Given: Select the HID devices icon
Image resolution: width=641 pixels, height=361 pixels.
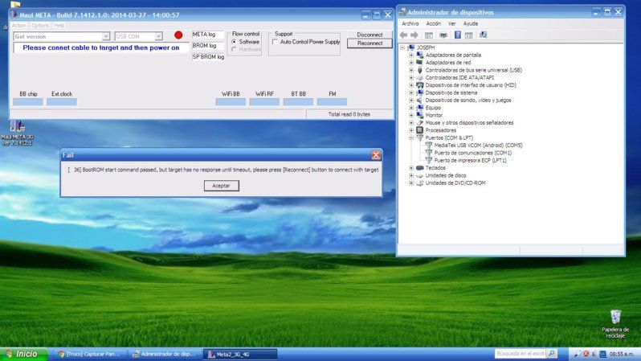Looking at the screenshot, I should pyautogui.click(x=420, y=85).
